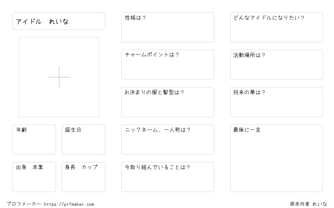Image resolution: width=334 pixels, height=208 pixels.
Task: Click the 性格は？ answer box
Action: [x=168, y=27]
